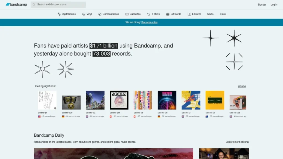Open the Sign up link
Image resolution: width=283 pixels, height=159 pixels.
(x=261, y=5)
